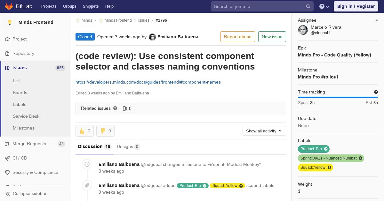Click the Minds Frontend project lightbulb avatar

(x=10, y=22)
